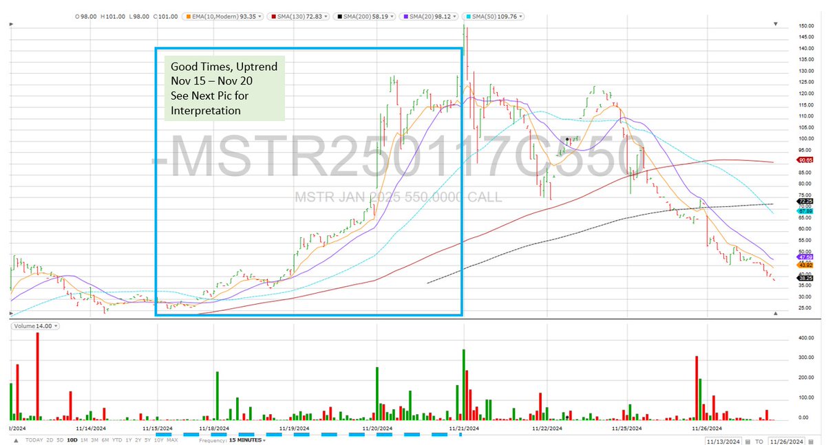The height and width of the screenshot is (445, 826).
Task: Select the TODAY time range
Action: pos(36,440)
